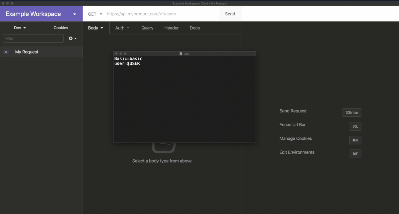Switch to the Docs tab
The image size is (399, 214).
(x=195, y=28)
